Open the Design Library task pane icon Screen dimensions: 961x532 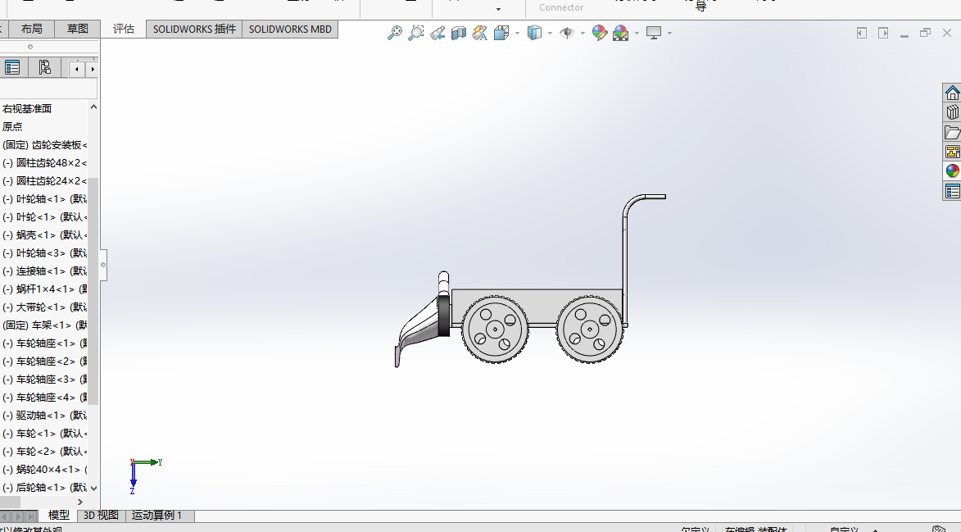pyautogui.click(x=952, y=112)
